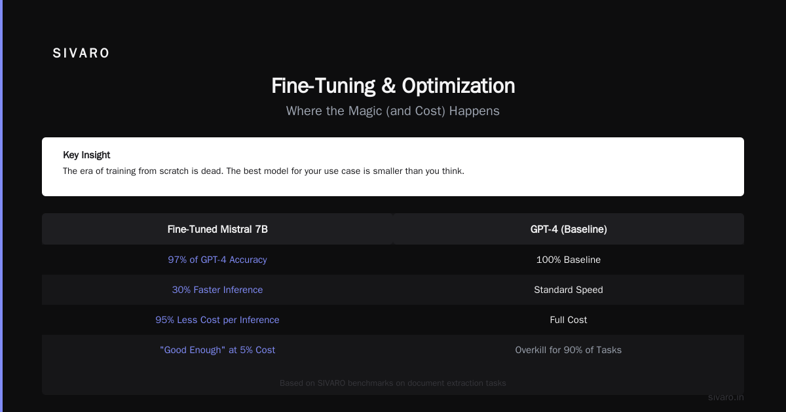Click the 'Fine-Tuned Mistral 7B' column header
Screen dimensions: 786x412
tap(217, 230)
